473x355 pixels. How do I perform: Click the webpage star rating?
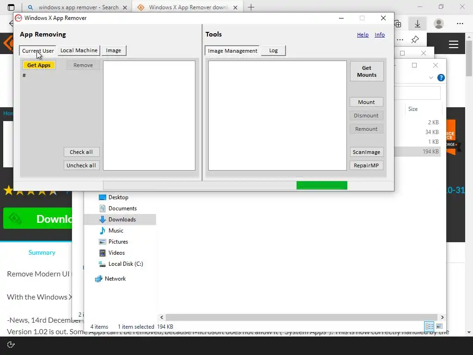30,191
